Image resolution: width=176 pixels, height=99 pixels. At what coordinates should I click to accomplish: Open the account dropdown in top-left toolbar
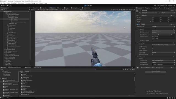click(3, 5)
